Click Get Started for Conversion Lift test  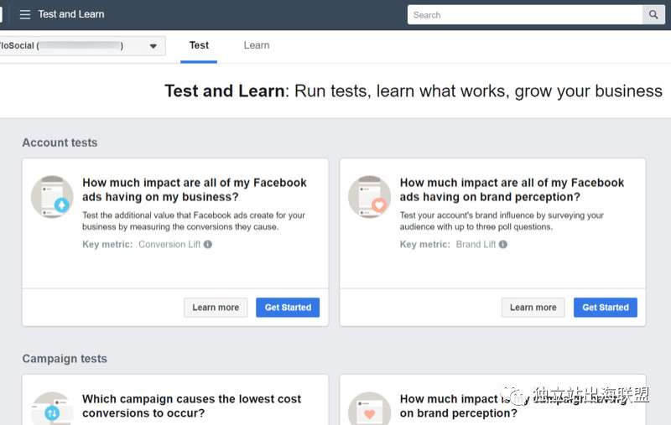288,308
